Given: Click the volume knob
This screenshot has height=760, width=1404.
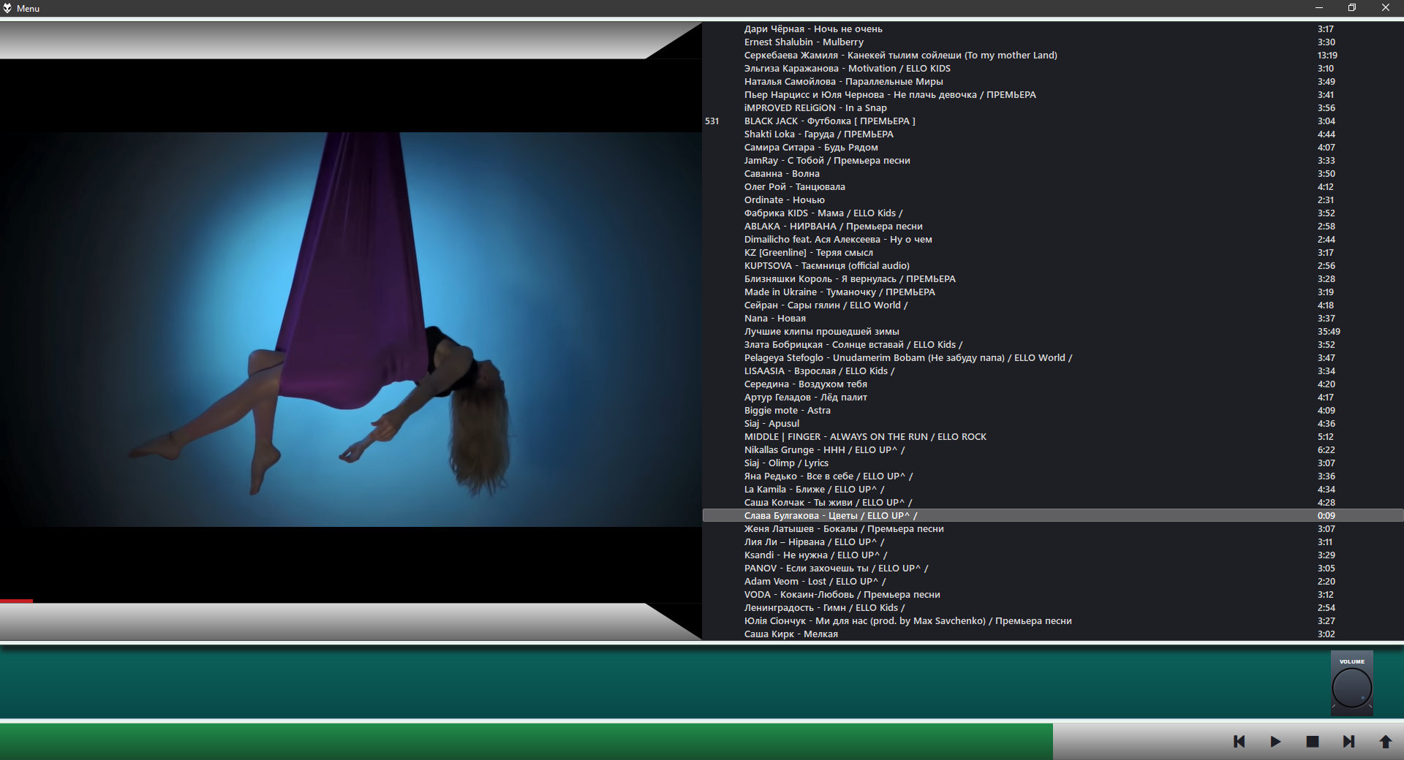Looking at the screenshot, I should (1351, 688).
